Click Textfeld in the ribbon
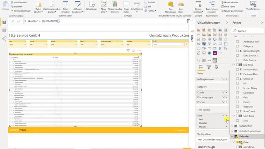Screen dimensions: 265x149 (x=149, y=2)
